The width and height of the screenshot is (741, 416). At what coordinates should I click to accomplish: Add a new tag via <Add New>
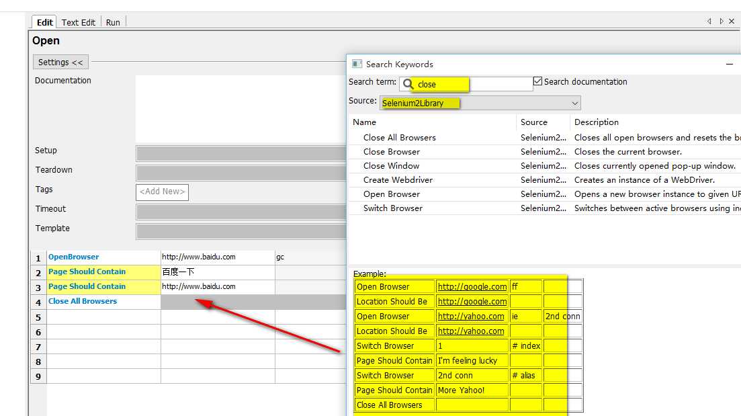162,192
